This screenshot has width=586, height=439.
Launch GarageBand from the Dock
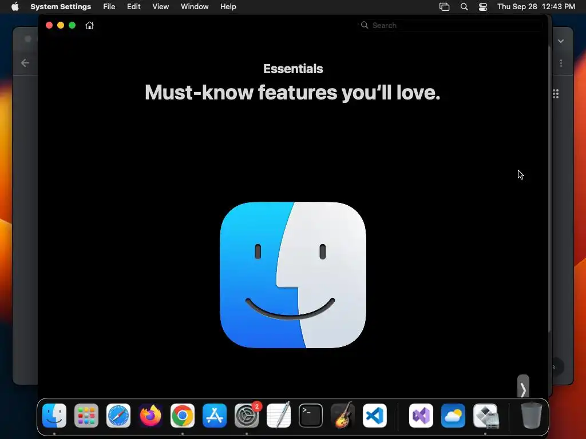(x=343, y=416)
